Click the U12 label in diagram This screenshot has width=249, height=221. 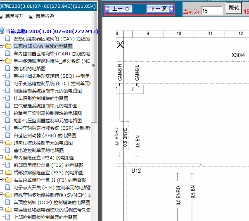pyautogui.click(x=136, y=171)
